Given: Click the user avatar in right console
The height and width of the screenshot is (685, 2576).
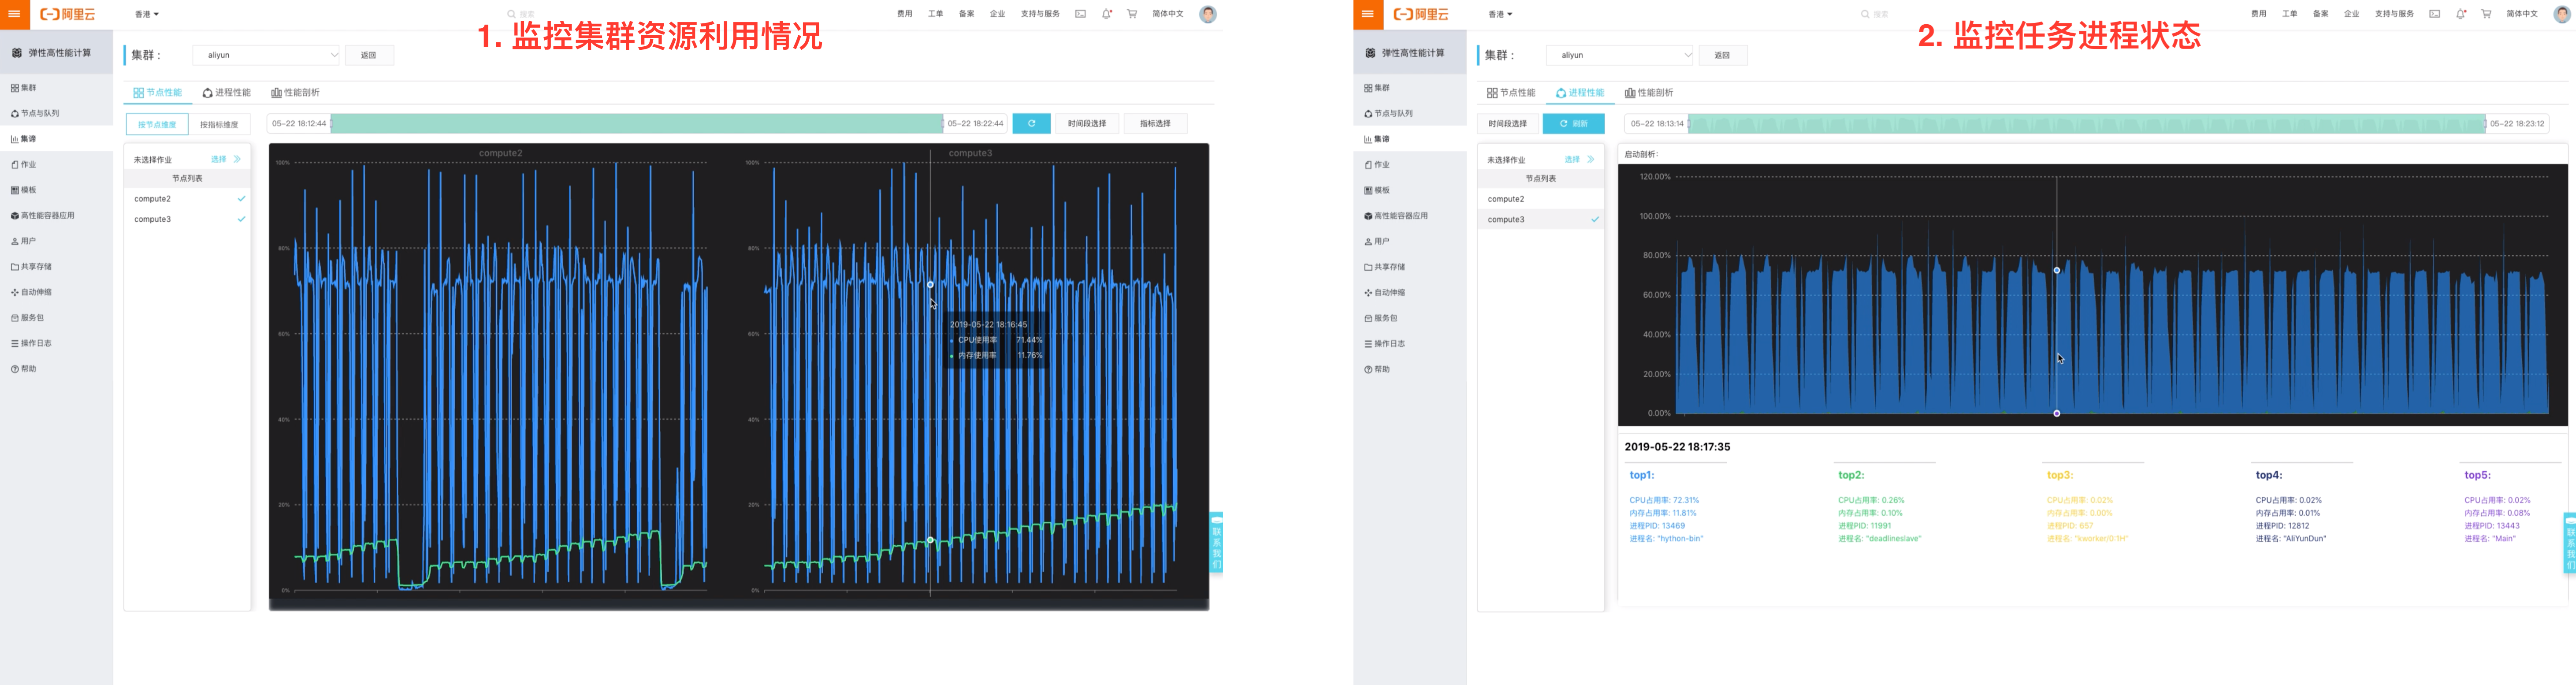Looking at the screenshot, I should pyautogui.click(x=2562, y=14).
